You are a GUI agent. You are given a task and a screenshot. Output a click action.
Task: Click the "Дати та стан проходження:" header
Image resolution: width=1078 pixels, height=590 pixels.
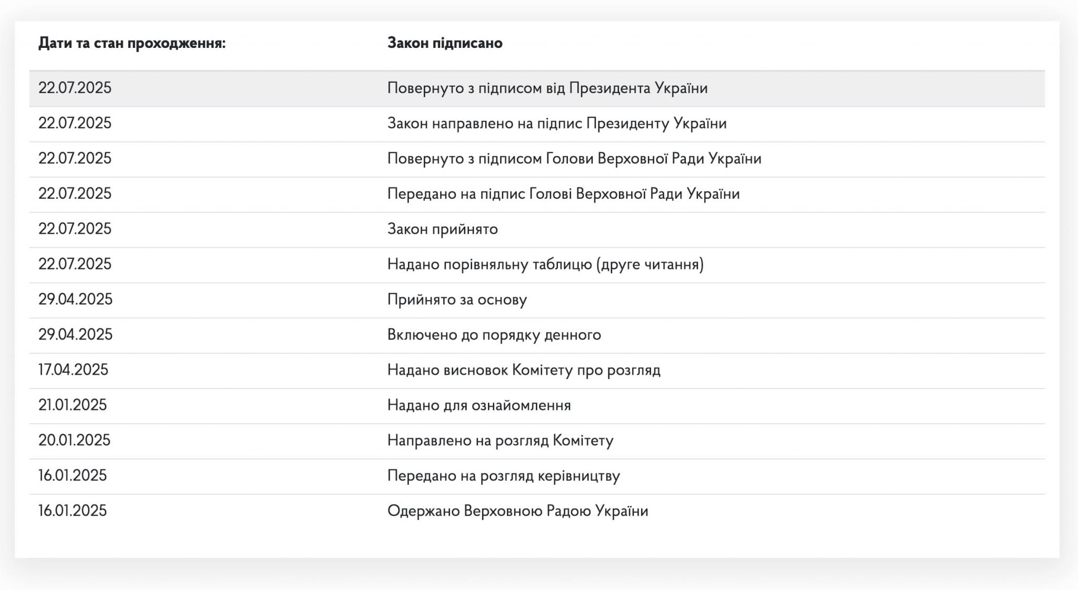(132, 43)
